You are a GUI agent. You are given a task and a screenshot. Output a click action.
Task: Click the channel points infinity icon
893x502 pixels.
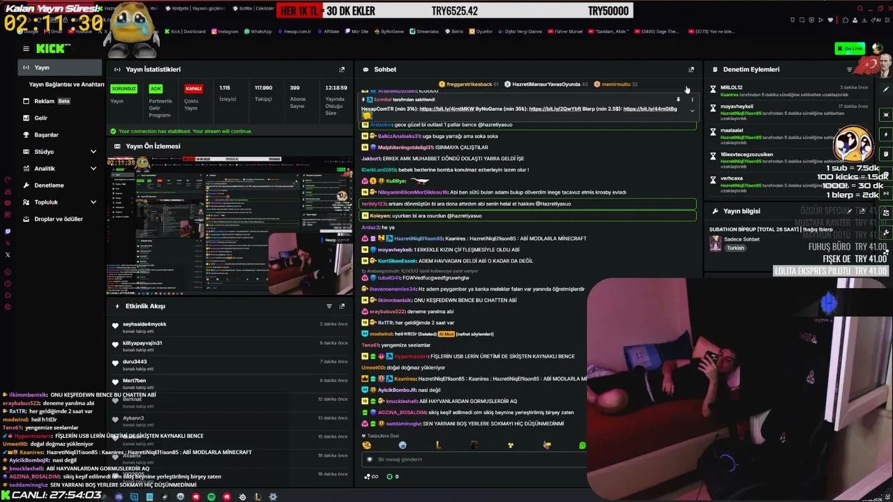pyautogui.click(x=371, y=477)
